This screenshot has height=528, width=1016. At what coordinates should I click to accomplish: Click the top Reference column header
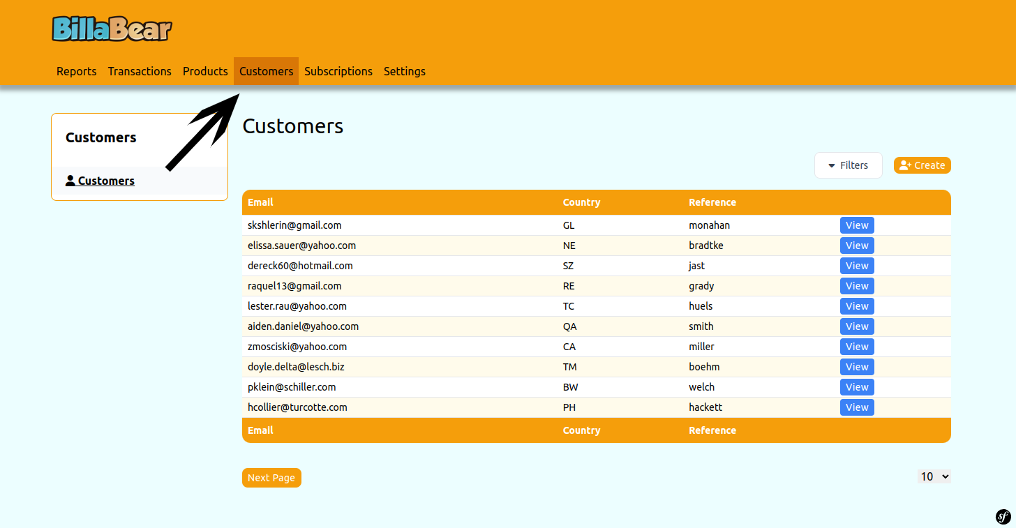point(712,202)
